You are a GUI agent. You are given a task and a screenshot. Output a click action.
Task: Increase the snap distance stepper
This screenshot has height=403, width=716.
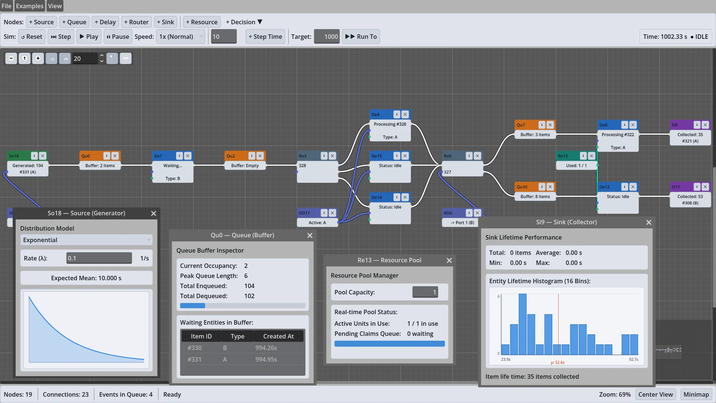(x=101, y=56)
